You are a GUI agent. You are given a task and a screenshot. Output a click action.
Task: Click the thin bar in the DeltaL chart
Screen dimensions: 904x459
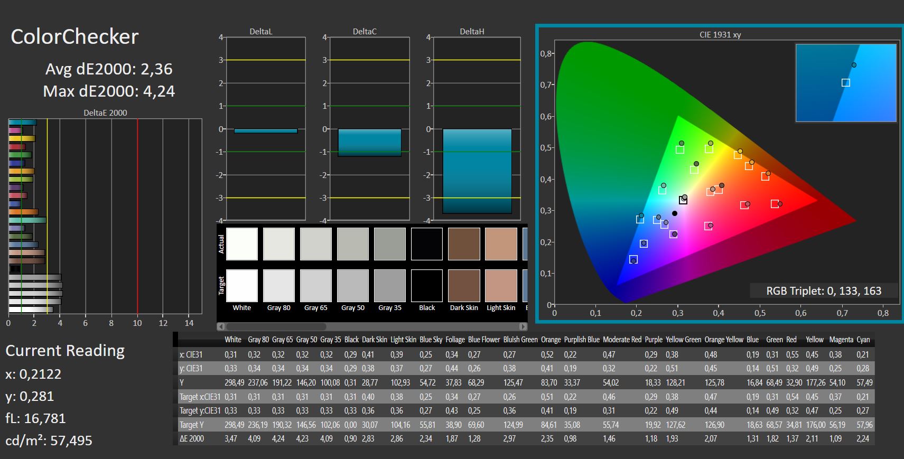point(265,131)
